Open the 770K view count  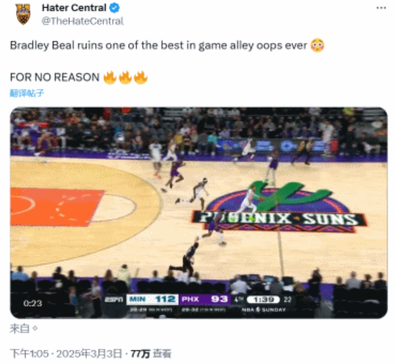[x=151, y=353]
